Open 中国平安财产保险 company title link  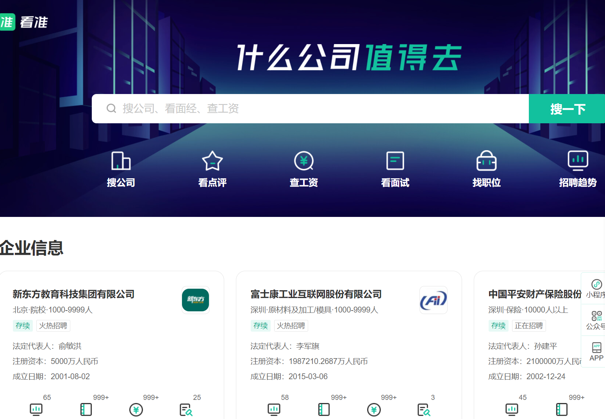534,294
